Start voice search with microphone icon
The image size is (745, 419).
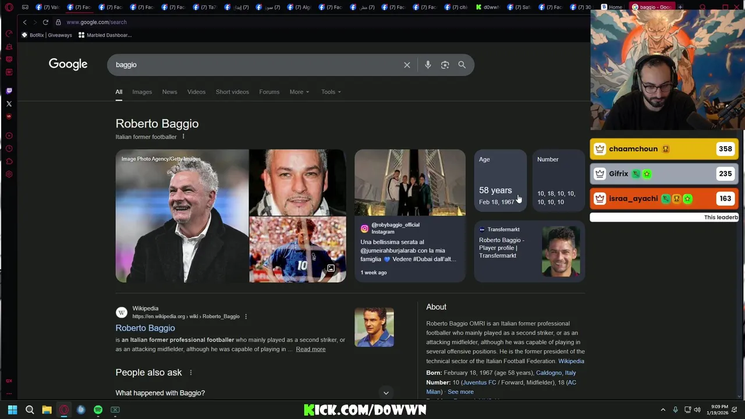coord(428,65)
